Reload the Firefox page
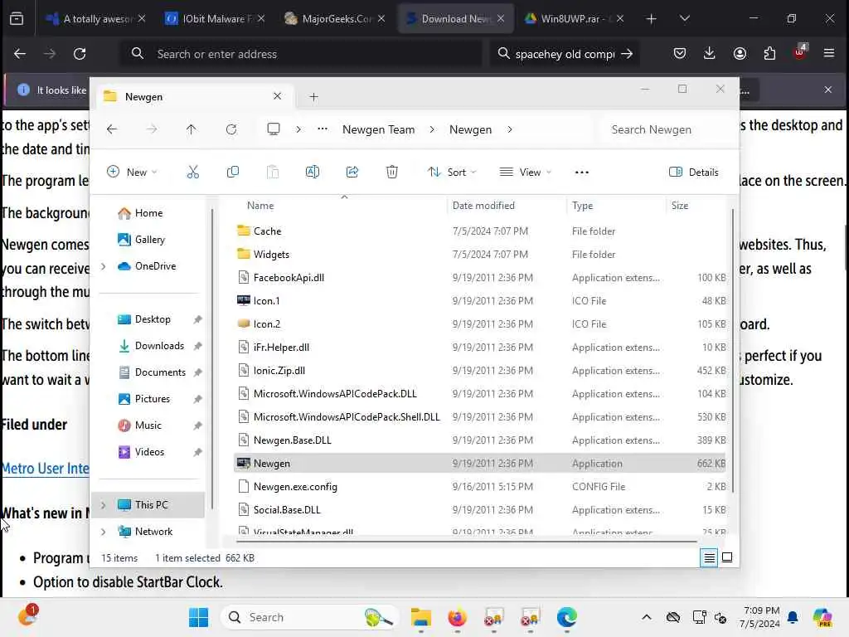The height and width of the screenshot is (637, 849). 80,54
